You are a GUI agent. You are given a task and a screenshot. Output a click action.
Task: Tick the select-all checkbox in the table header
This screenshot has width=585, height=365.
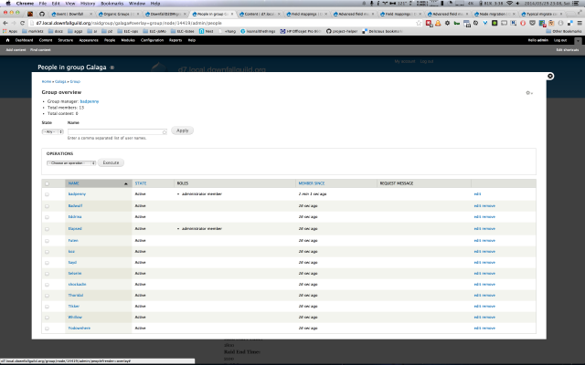click(x=47, y=183)
